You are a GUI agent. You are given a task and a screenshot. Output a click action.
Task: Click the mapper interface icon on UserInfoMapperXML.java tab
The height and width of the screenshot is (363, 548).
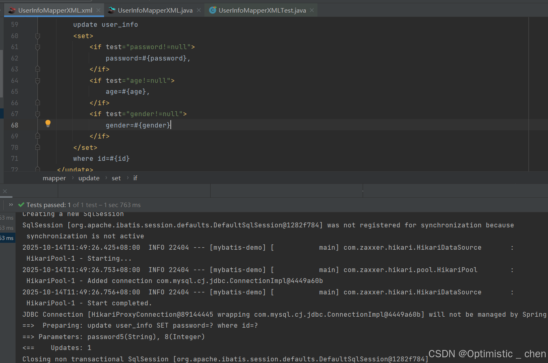[112, 10]
